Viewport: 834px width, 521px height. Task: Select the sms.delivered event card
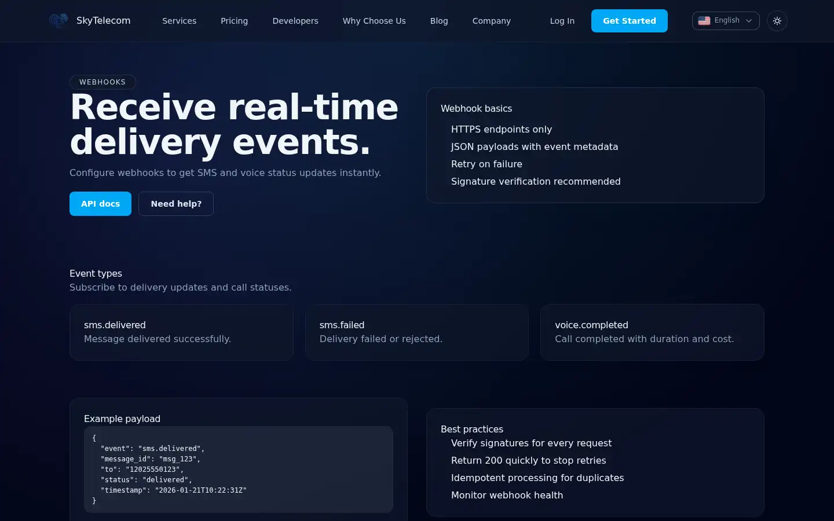pyautogui.click(x=181, y=332)
